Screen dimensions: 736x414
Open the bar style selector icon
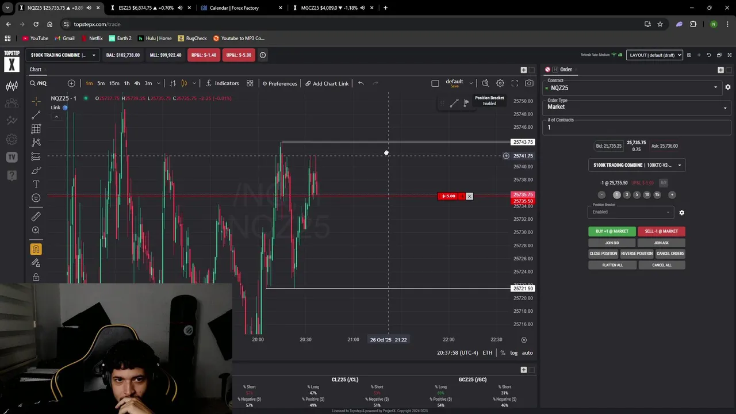[x=172, y=83]
